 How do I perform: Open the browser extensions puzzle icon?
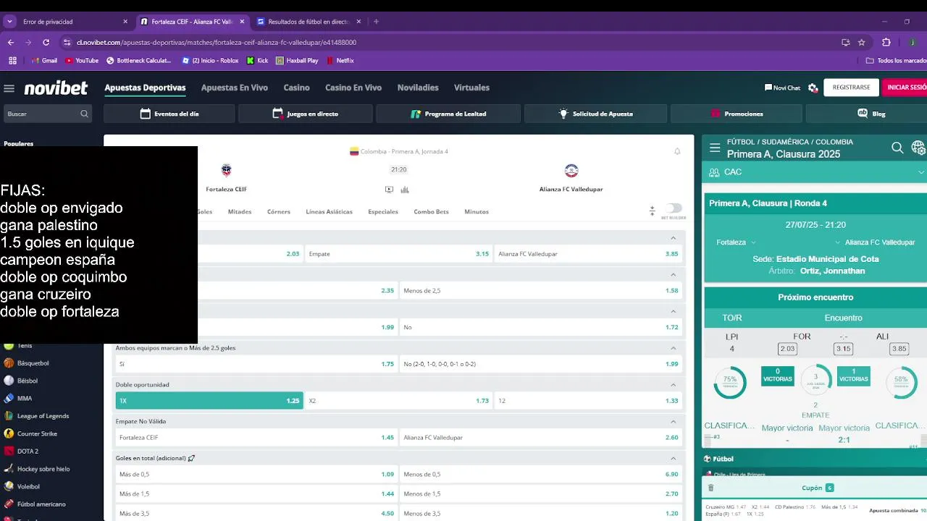[886, 42]
